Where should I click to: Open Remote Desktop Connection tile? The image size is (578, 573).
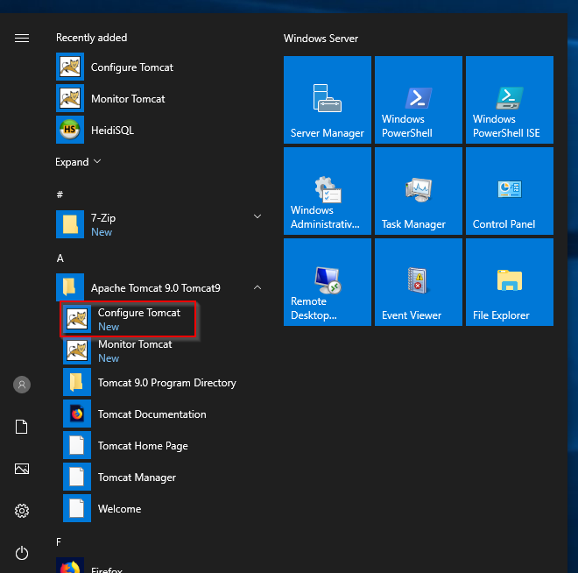328,282
